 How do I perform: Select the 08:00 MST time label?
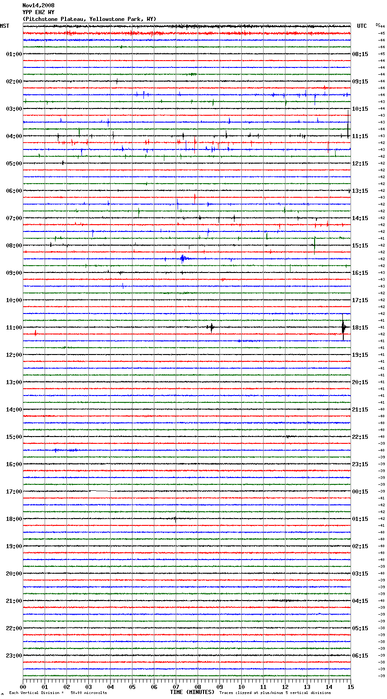(14, 246)
